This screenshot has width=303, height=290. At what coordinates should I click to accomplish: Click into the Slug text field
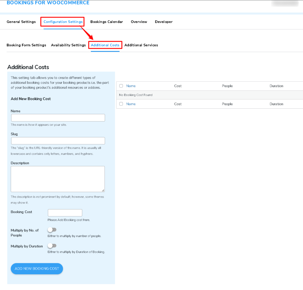click(58, 141)
